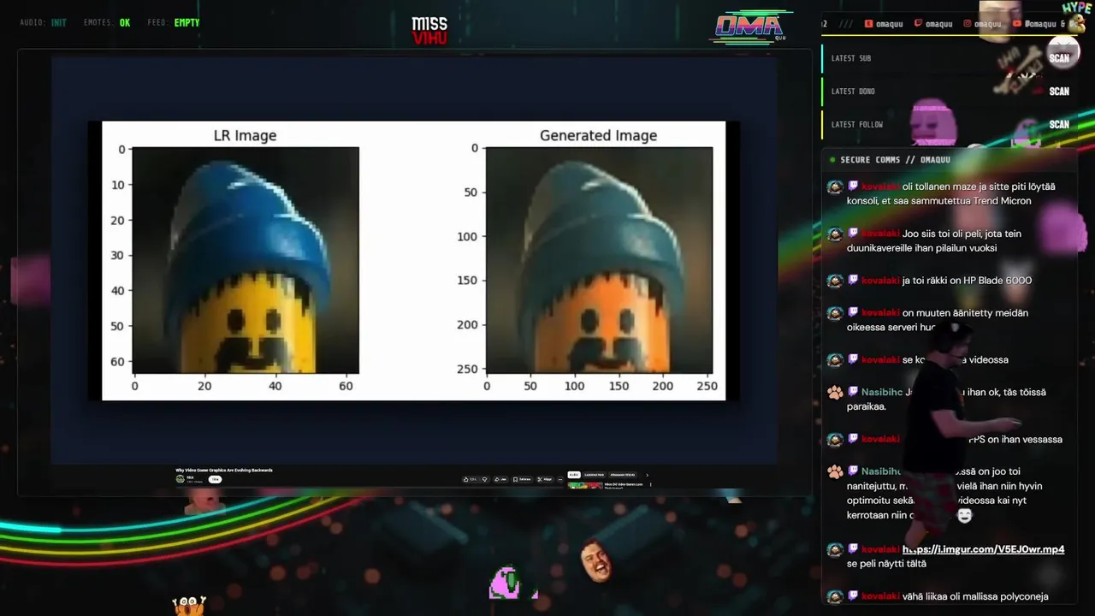Image resolution: width=1095 pixels, height=616 pixels.
Task: Click the dislike thumbs-down button
Action: click(x=485, y=479)
